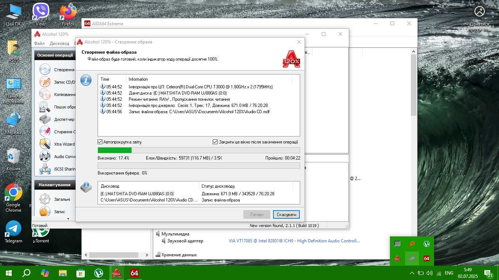The width and height of the screenshot is (499, 280).
Task: Click the µTorrent icon in tray overflow
Action: click(x=426, y=244)
